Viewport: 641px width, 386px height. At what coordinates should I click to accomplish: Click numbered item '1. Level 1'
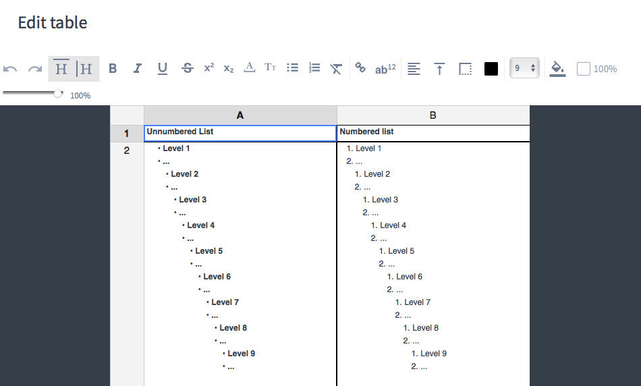[364, 148]
